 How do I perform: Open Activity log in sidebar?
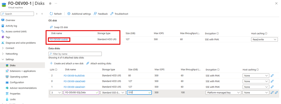tap(11, 26)
